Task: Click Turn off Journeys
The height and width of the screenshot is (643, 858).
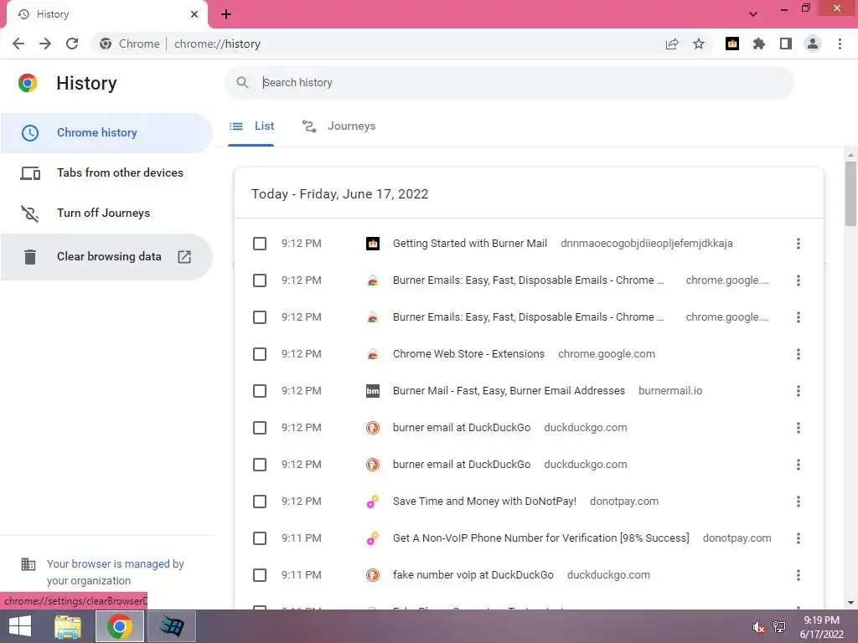Action: pyautogui.click(x=106, y=213)
